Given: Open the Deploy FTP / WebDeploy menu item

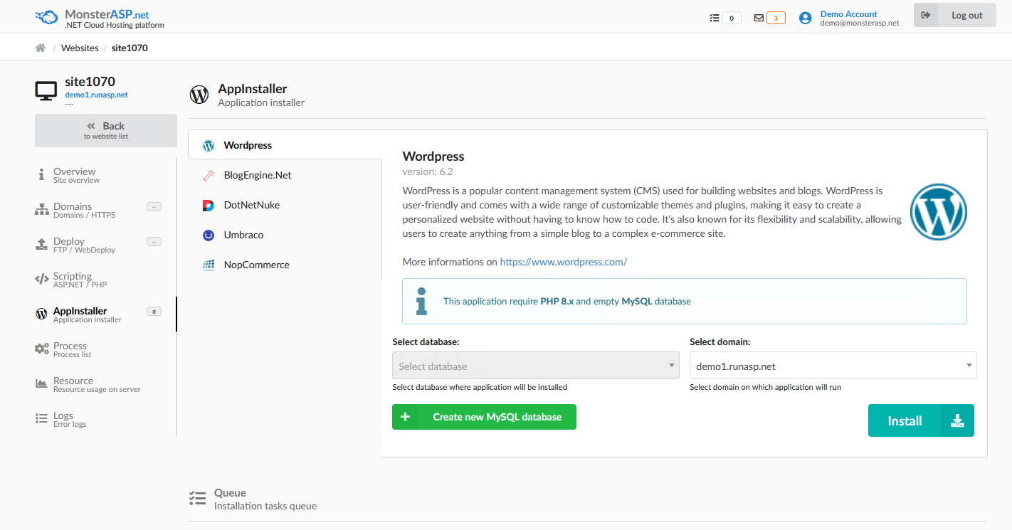Looking at the screenshot, I should [x=105, y=245].
